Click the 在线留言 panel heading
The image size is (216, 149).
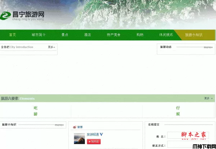[x=154, y=125]
